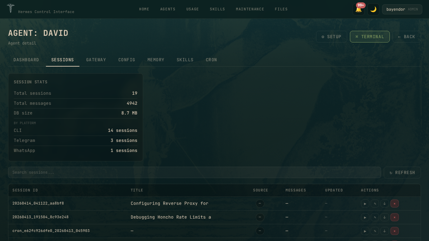The image size is (429, 241).
Task: Open the Memory tab
Action: pyautogui.click(x=156, y=60)
